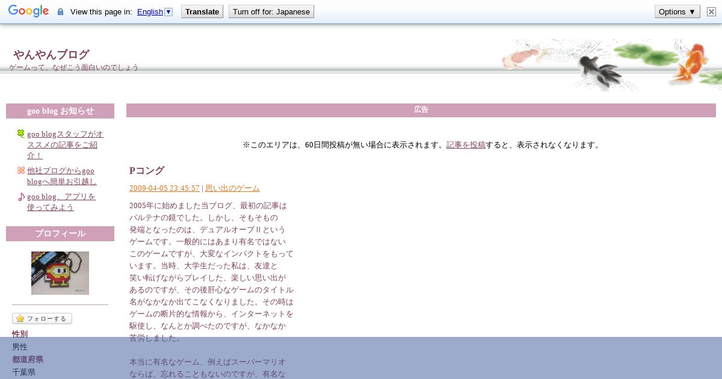Open the Options menu
Screen dimensions: 722x379
[677, 11]
